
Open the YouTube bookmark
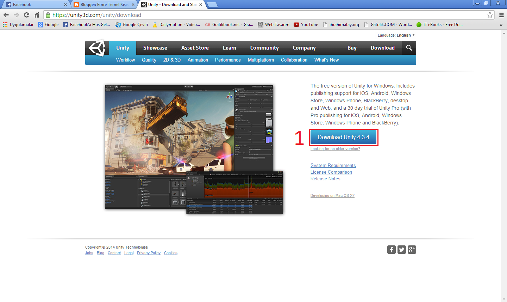(x=306, y=25)
